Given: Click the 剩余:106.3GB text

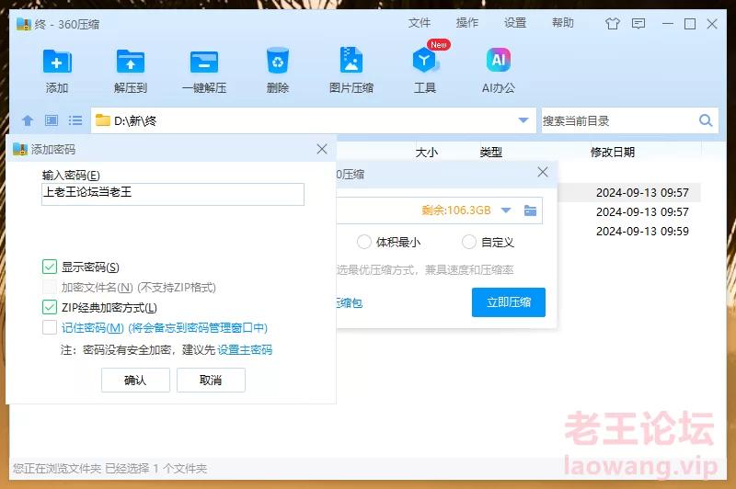Looking at the screenshot, I should point(455,210).
